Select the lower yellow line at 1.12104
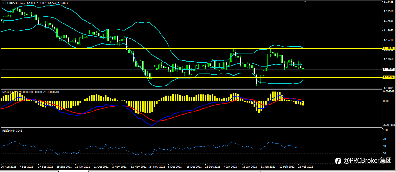 pos(191,77)
